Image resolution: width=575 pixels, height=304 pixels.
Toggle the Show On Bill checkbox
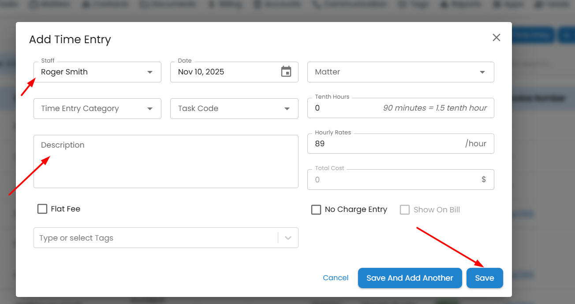(x=405, y=210)
